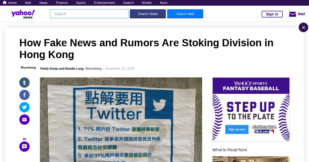309x162 pixels.
Task: Open the More menu in top navigation
Action: pyautogui.click(x=164, y=3)
